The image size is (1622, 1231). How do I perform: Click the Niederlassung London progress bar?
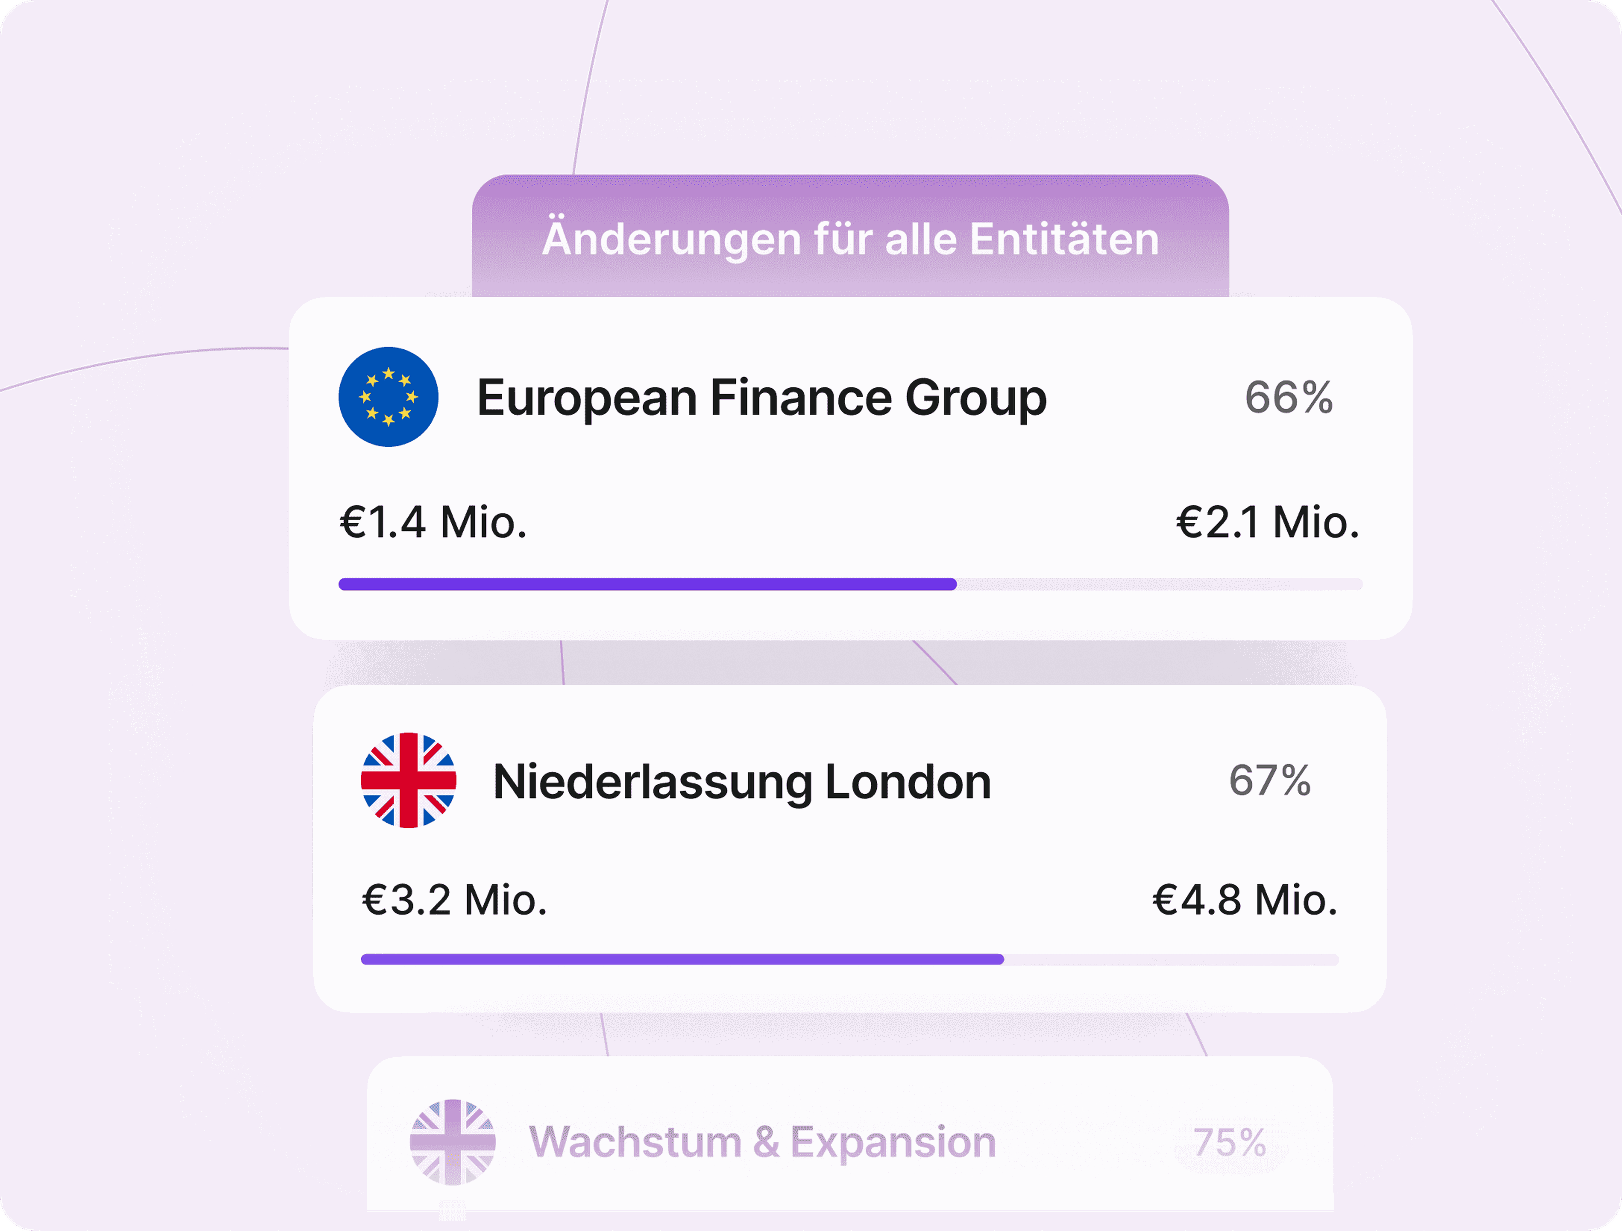coord(849,959)
